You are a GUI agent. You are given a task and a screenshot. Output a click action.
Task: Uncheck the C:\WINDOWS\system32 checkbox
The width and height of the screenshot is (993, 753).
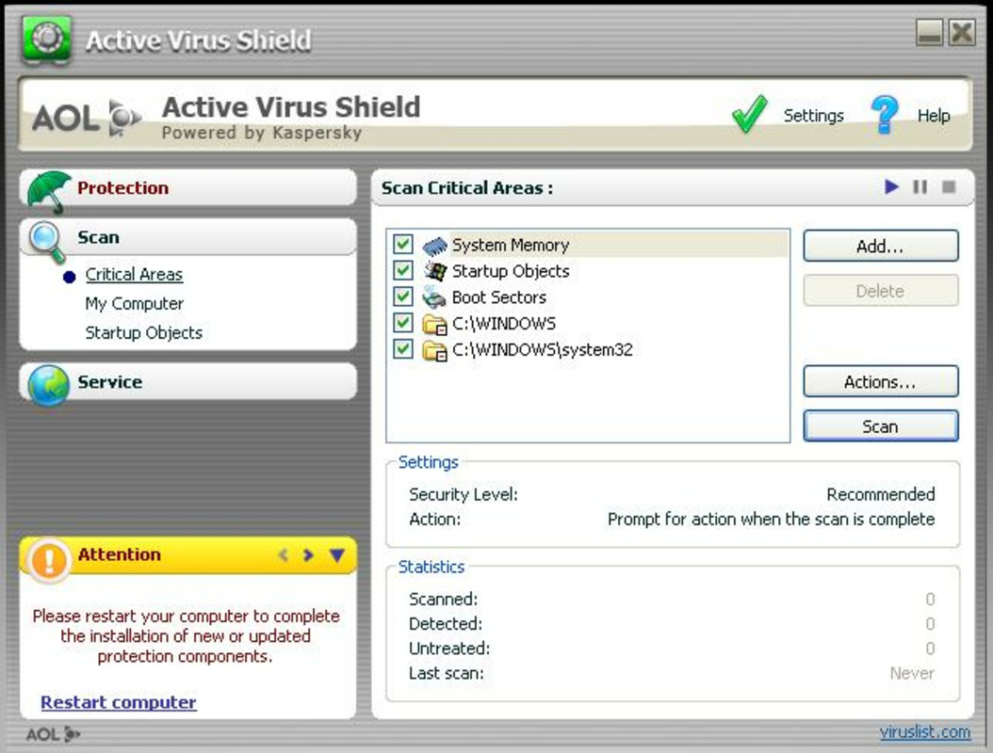tap(403, 348)
